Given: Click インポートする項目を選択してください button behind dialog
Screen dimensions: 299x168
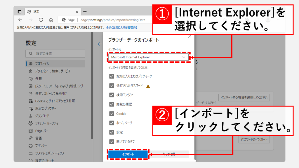Looking at the screenshot, I should (x=244, y=97).
